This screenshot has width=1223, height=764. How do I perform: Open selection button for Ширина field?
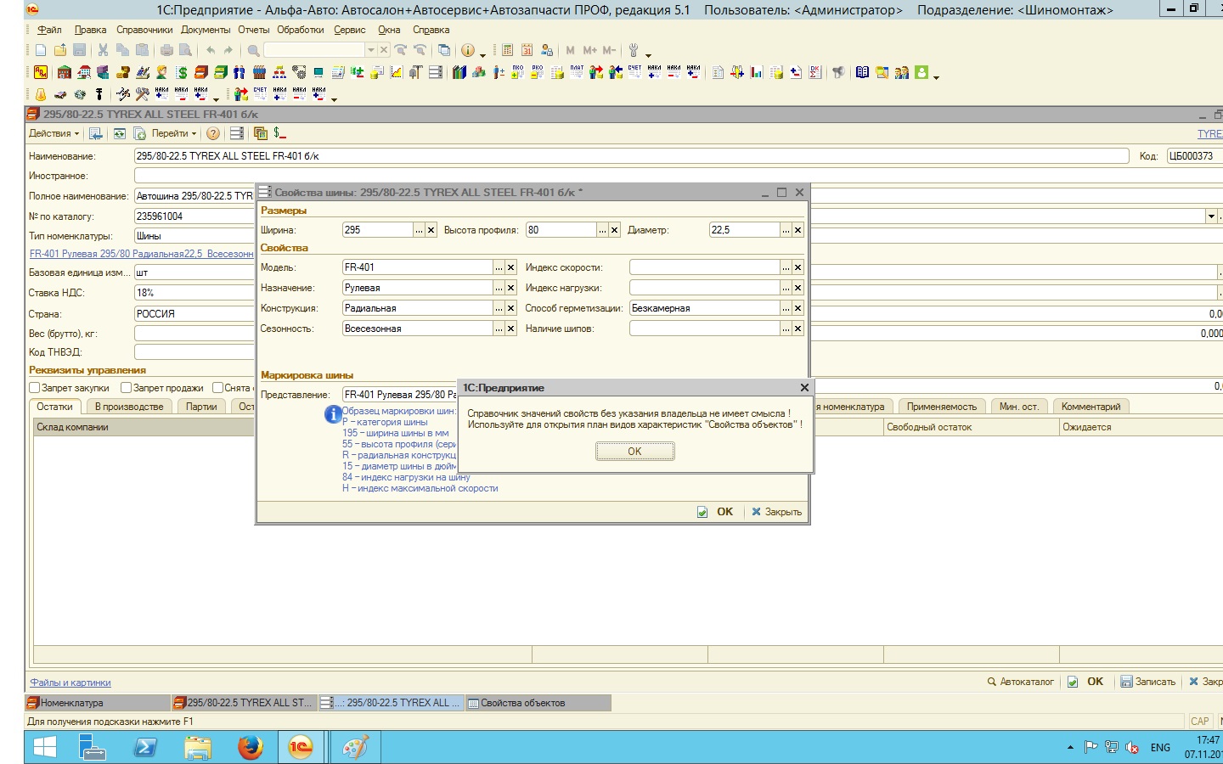(420, 230)
